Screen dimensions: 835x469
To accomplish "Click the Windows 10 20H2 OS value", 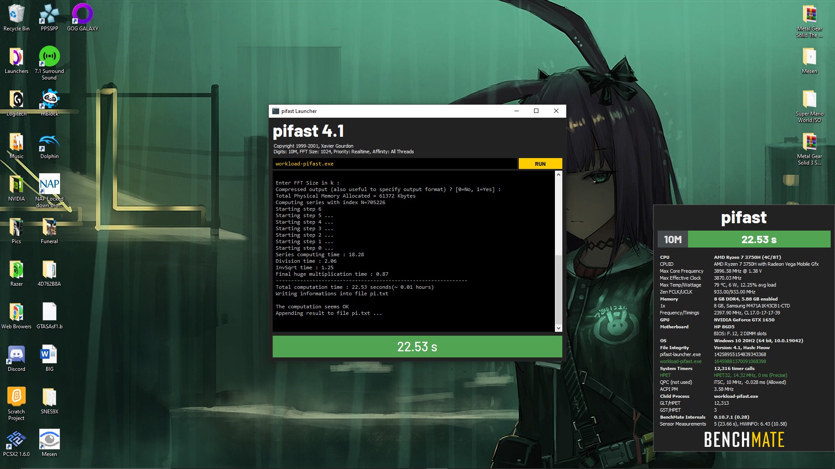I will point(758,340).
